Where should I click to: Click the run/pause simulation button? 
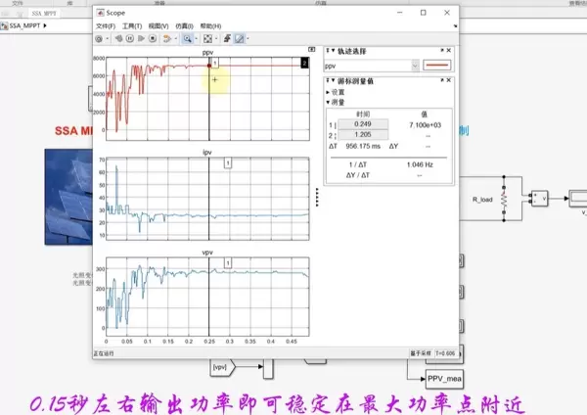click(129, 38)
